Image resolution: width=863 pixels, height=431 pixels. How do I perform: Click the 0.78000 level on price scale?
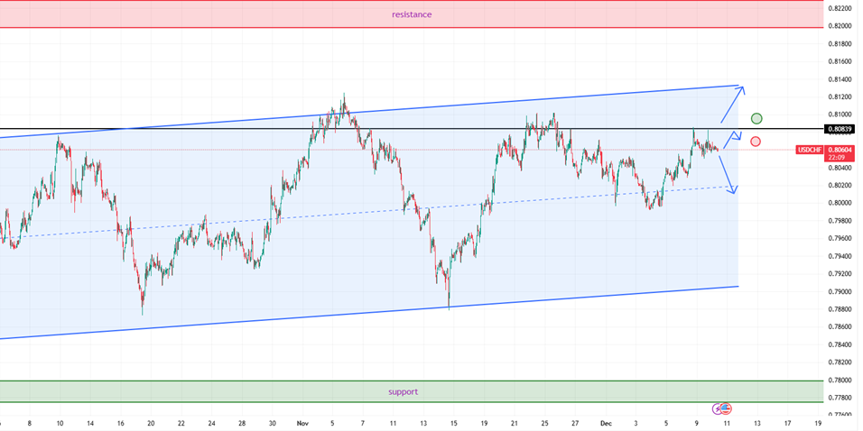[x=840, y=381]
